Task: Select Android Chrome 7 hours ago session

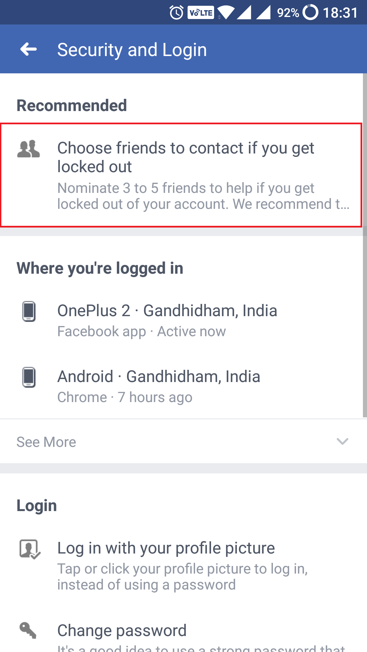Action: [x=183, y=386]
